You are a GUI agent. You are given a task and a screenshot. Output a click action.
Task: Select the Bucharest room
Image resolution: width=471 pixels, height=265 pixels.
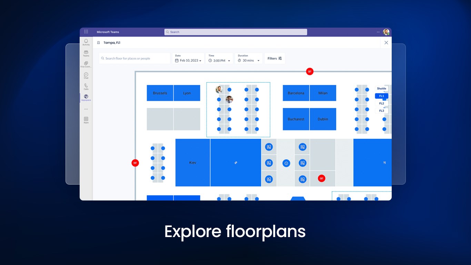(296, 119)
